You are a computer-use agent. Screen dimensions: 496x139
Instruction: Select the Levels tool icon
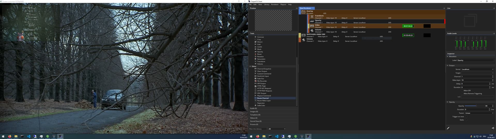pyautogui.click(x=255, y=47)
